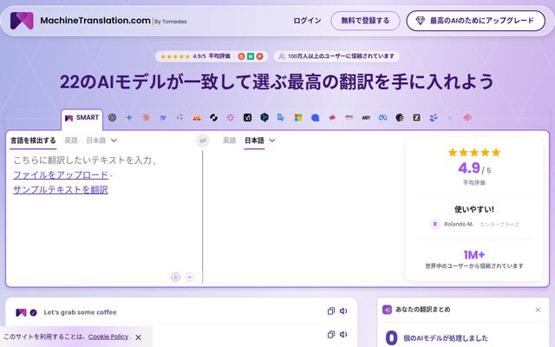Click the Rolando M. reviewer name

click(x=459, y=224)
